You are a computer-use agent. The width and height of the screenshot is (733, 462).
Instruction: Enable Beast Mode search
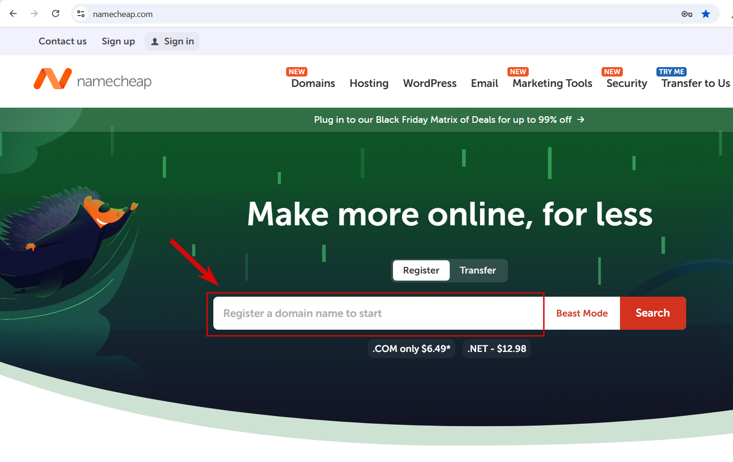[582, 313]
